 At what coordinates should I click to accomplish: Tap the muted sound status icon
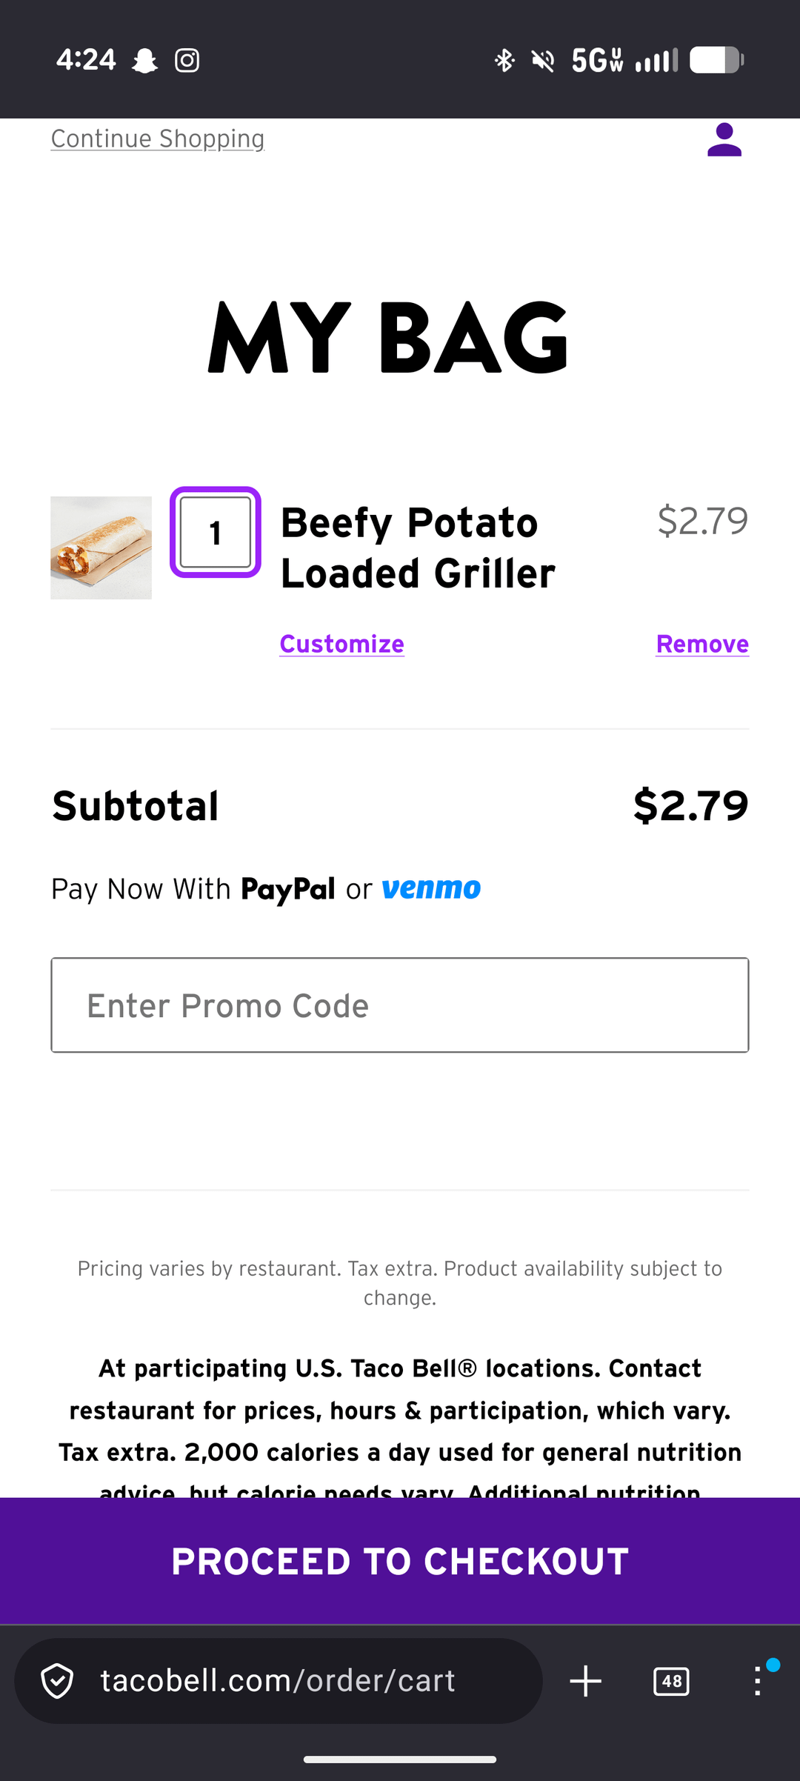(543, 60)
